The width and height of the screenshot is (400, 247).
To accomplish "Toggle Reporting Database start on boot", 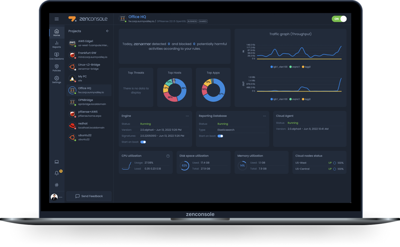I will (220, 136).
